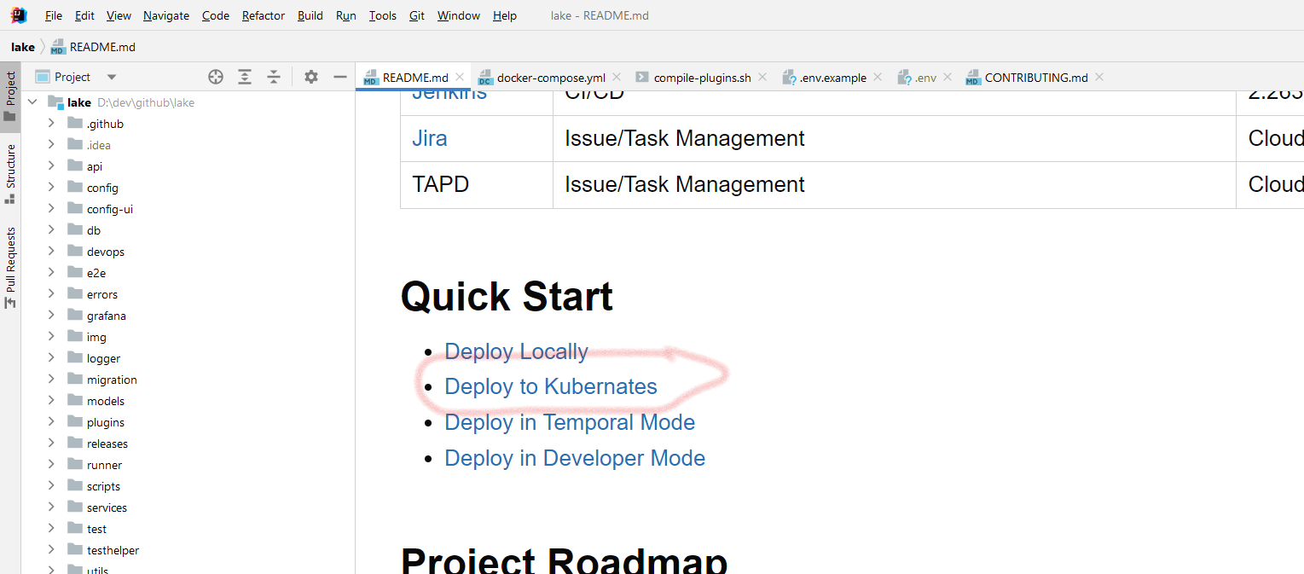Image resolution: width=1304 pixels, height=574 pixels.
Task: Click the Collapse All icon in Project panel
Action: tap(274, 77)
